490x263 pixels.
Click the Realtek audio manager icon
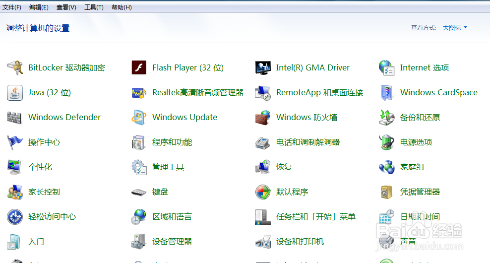pyautogui.click(x=139, y=93)
